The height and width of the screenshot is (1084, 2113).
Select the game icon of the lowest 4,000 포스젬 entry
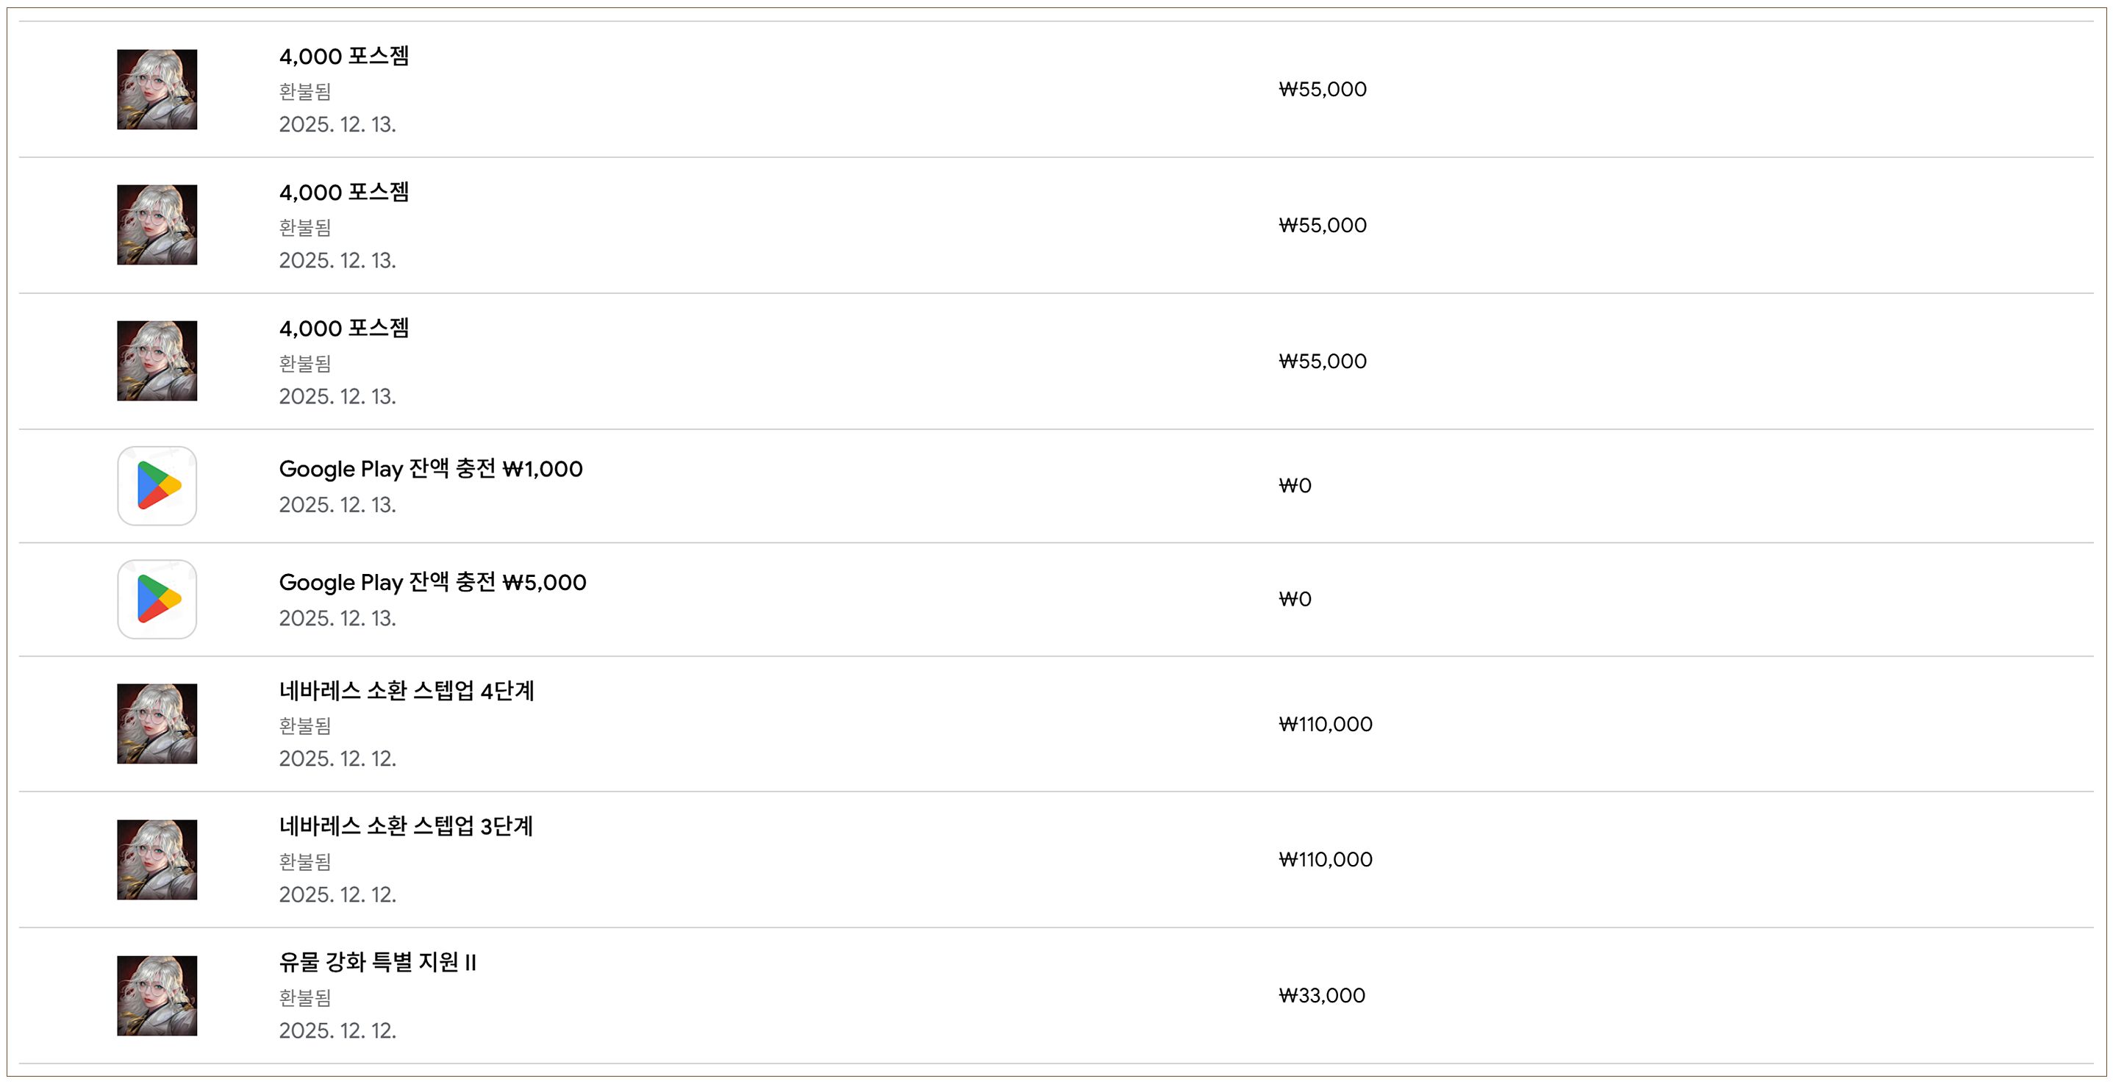pos(157,361)
